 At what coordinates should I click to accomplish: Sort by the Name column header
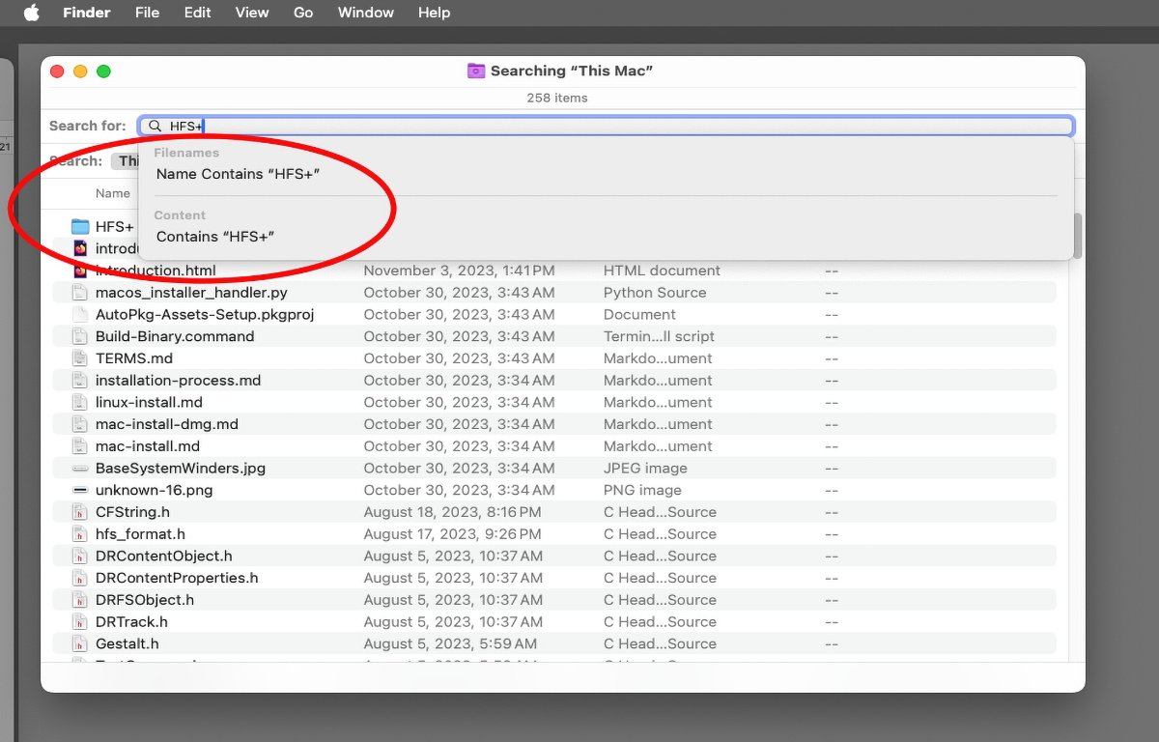(112, 193)
